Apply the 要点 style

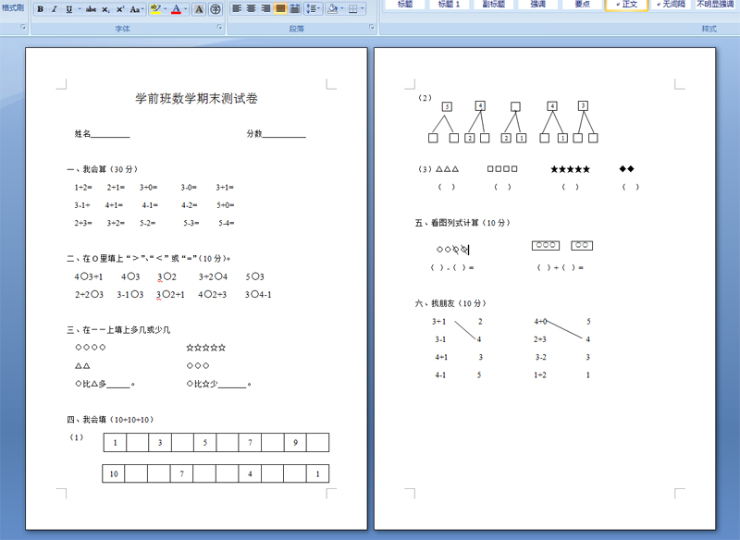(583, 5)
